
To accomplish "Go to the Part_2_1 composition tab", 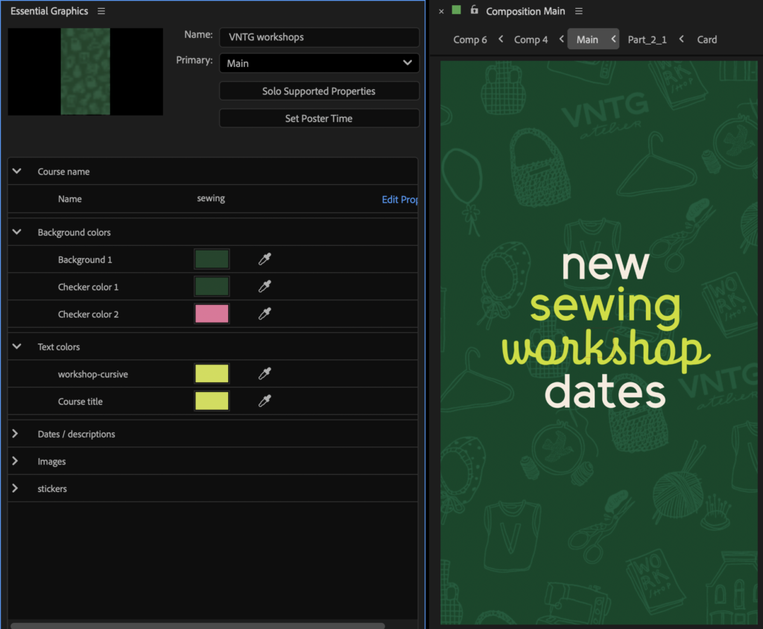I will [x=647, y=39].
